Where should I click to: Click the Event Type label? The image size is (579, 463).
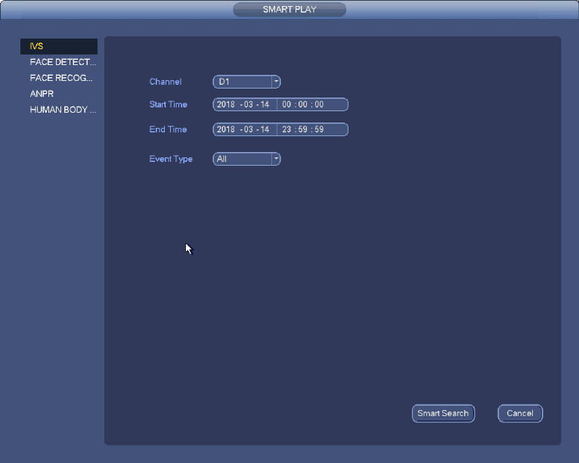click(x=171, y=159)
